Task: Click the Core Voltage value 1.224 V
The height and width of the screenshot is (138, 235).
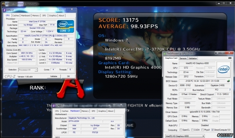Action: click(50, 31)
